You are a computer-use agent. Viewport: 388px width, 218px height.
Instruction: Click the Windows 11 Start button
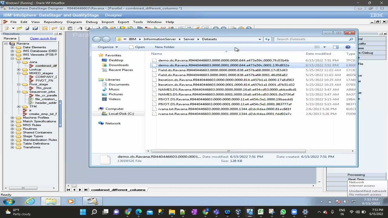point(83,212)
